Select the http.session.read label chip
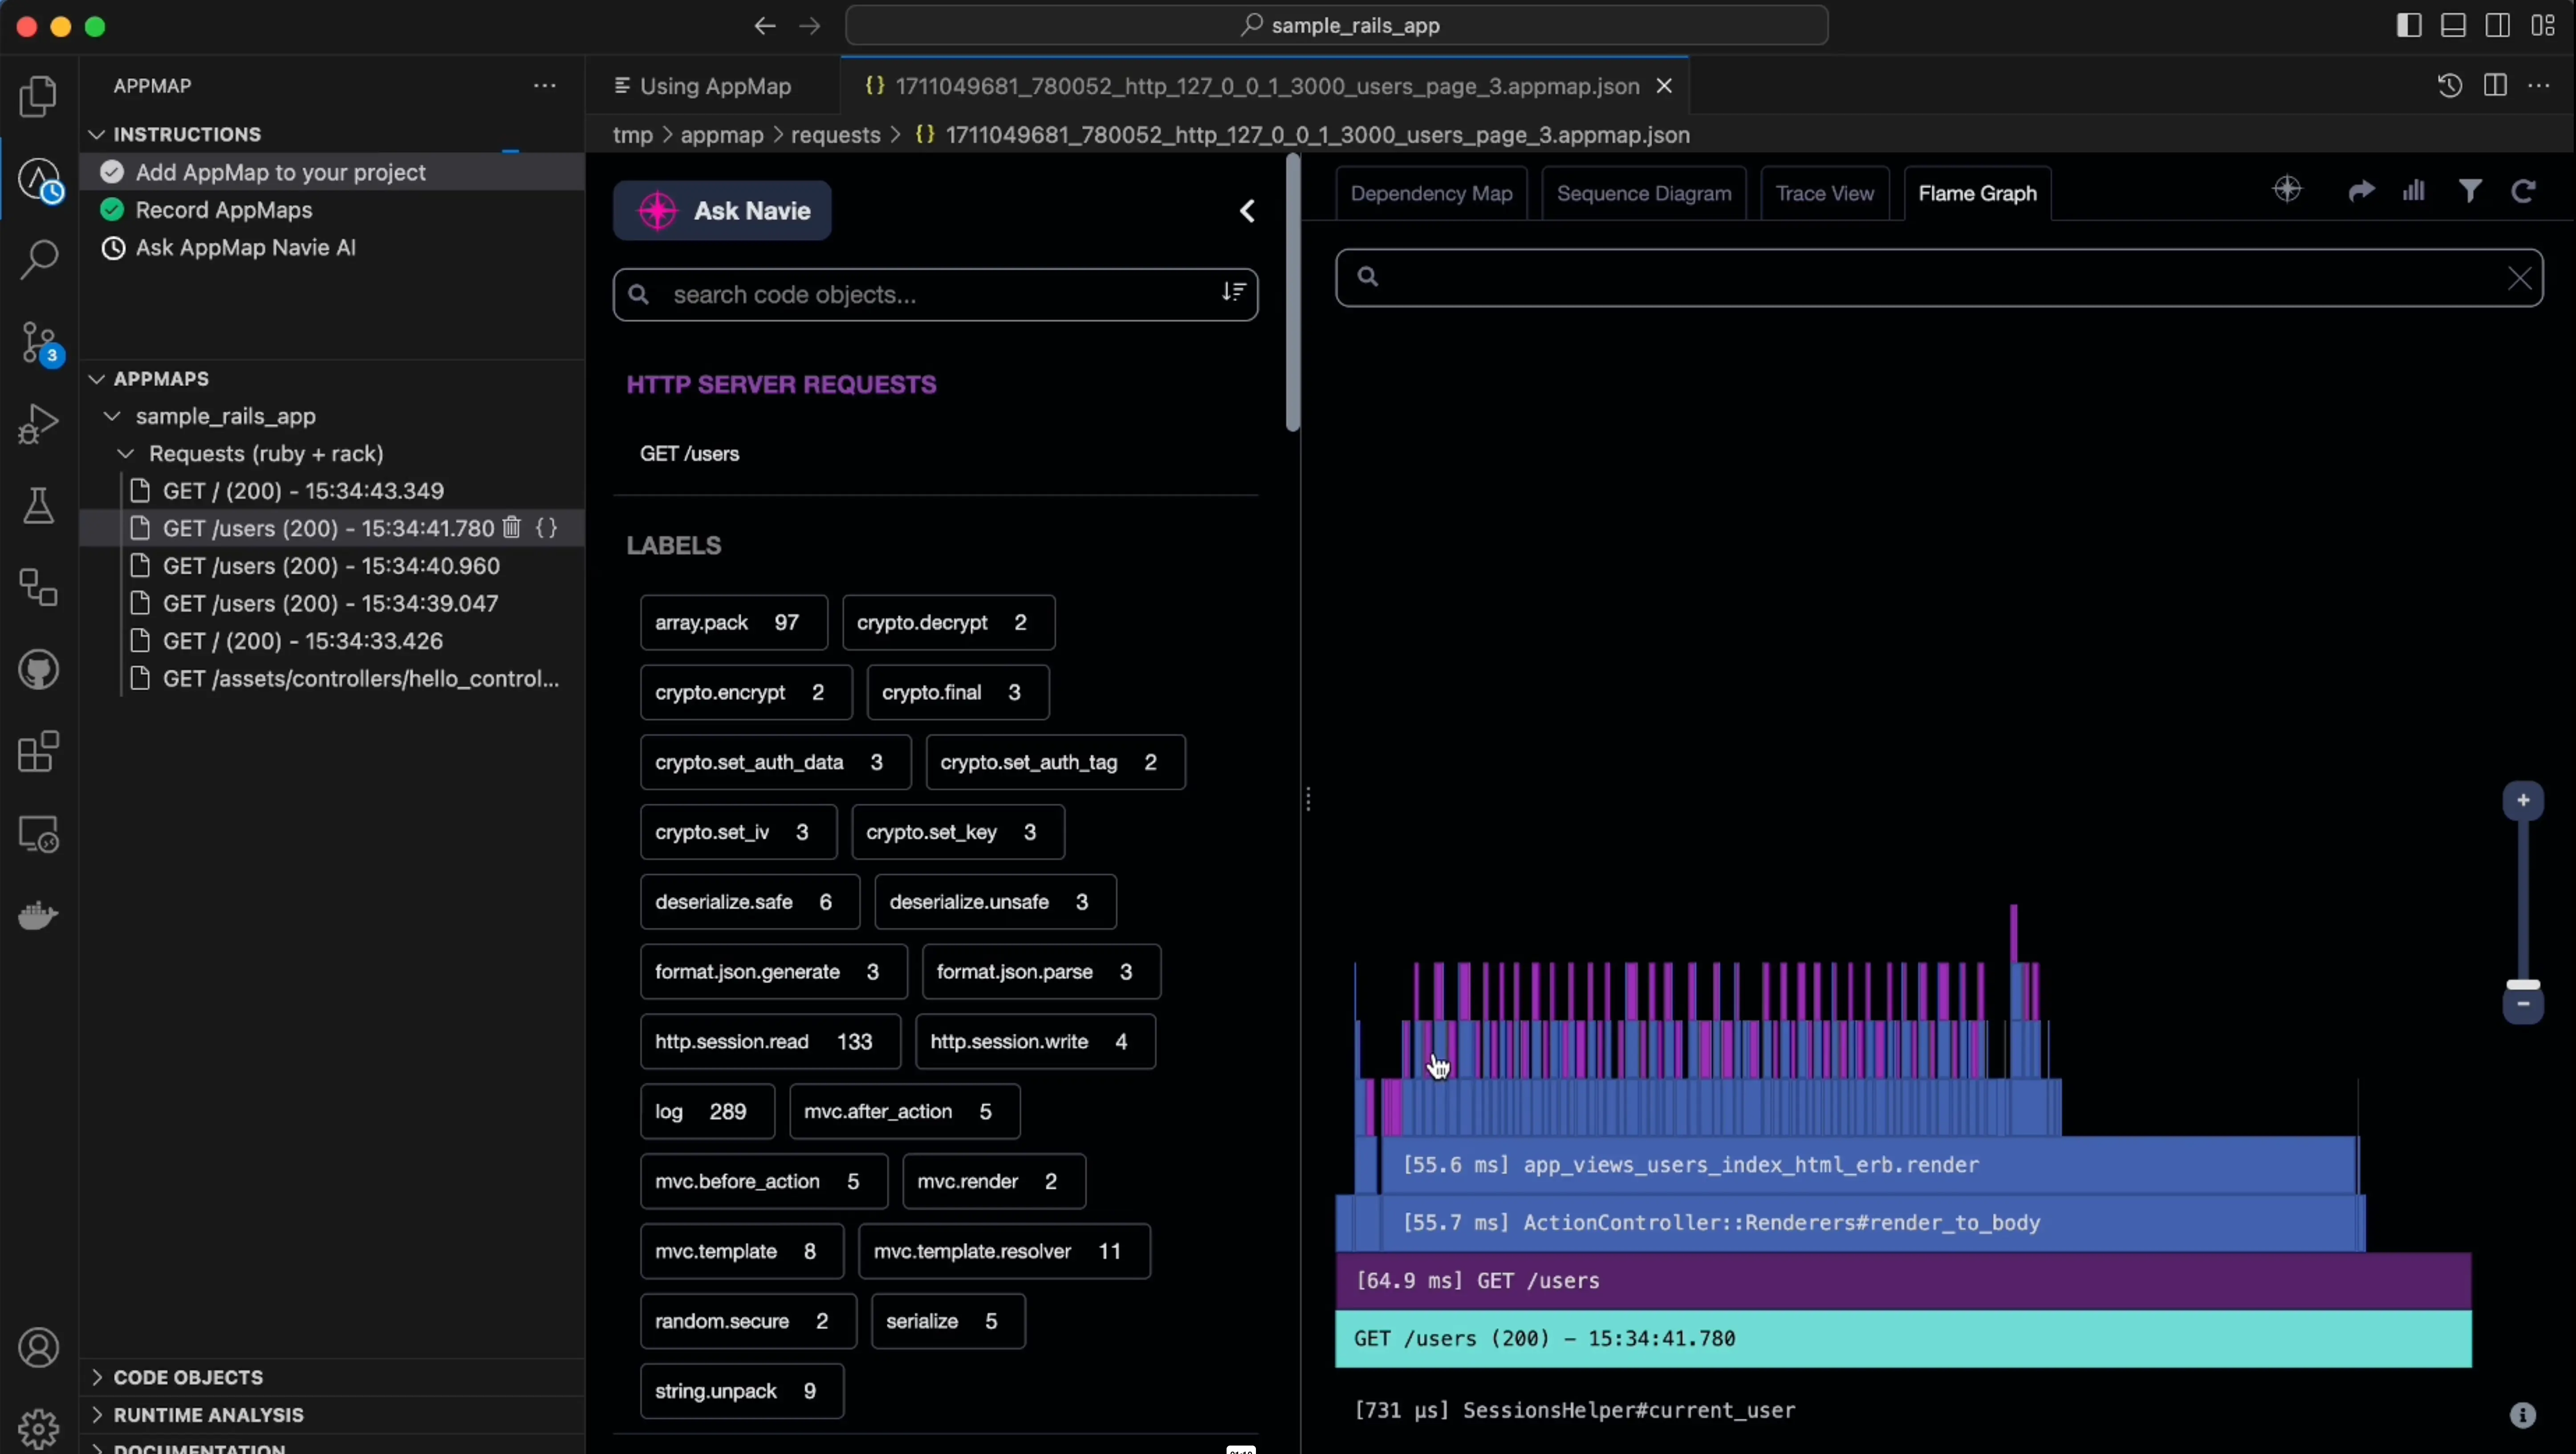The image size is (2576, 1454). click(x=770, y=1042)
